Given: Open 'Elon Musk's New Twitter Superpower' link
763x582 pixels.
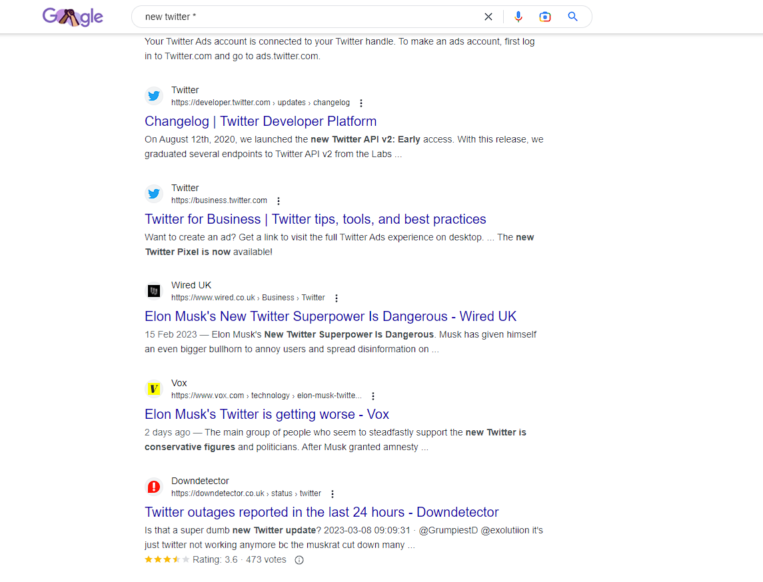Looking at the screenshot, I should pos(331,316).
